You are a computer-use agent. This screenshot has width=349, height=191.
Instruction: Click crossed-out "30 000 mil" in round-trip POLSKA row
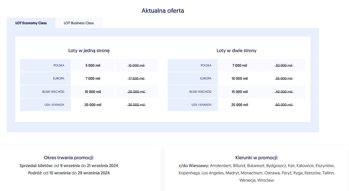284,65
